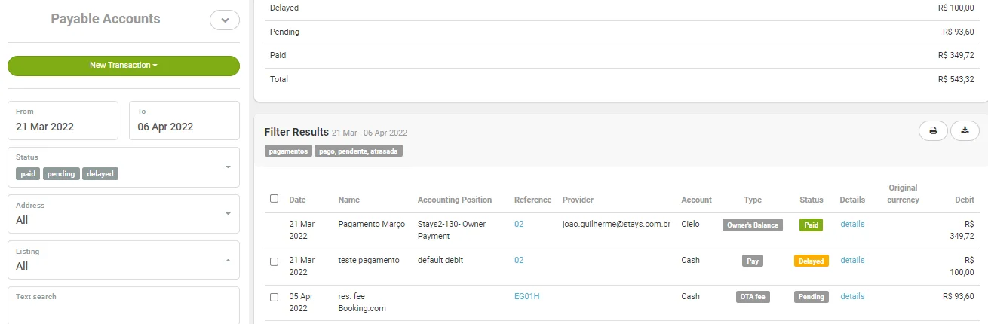Click the download export icon
Viewport: 988px width, 324px height.
pyautogui.click(x=965, y=130)
